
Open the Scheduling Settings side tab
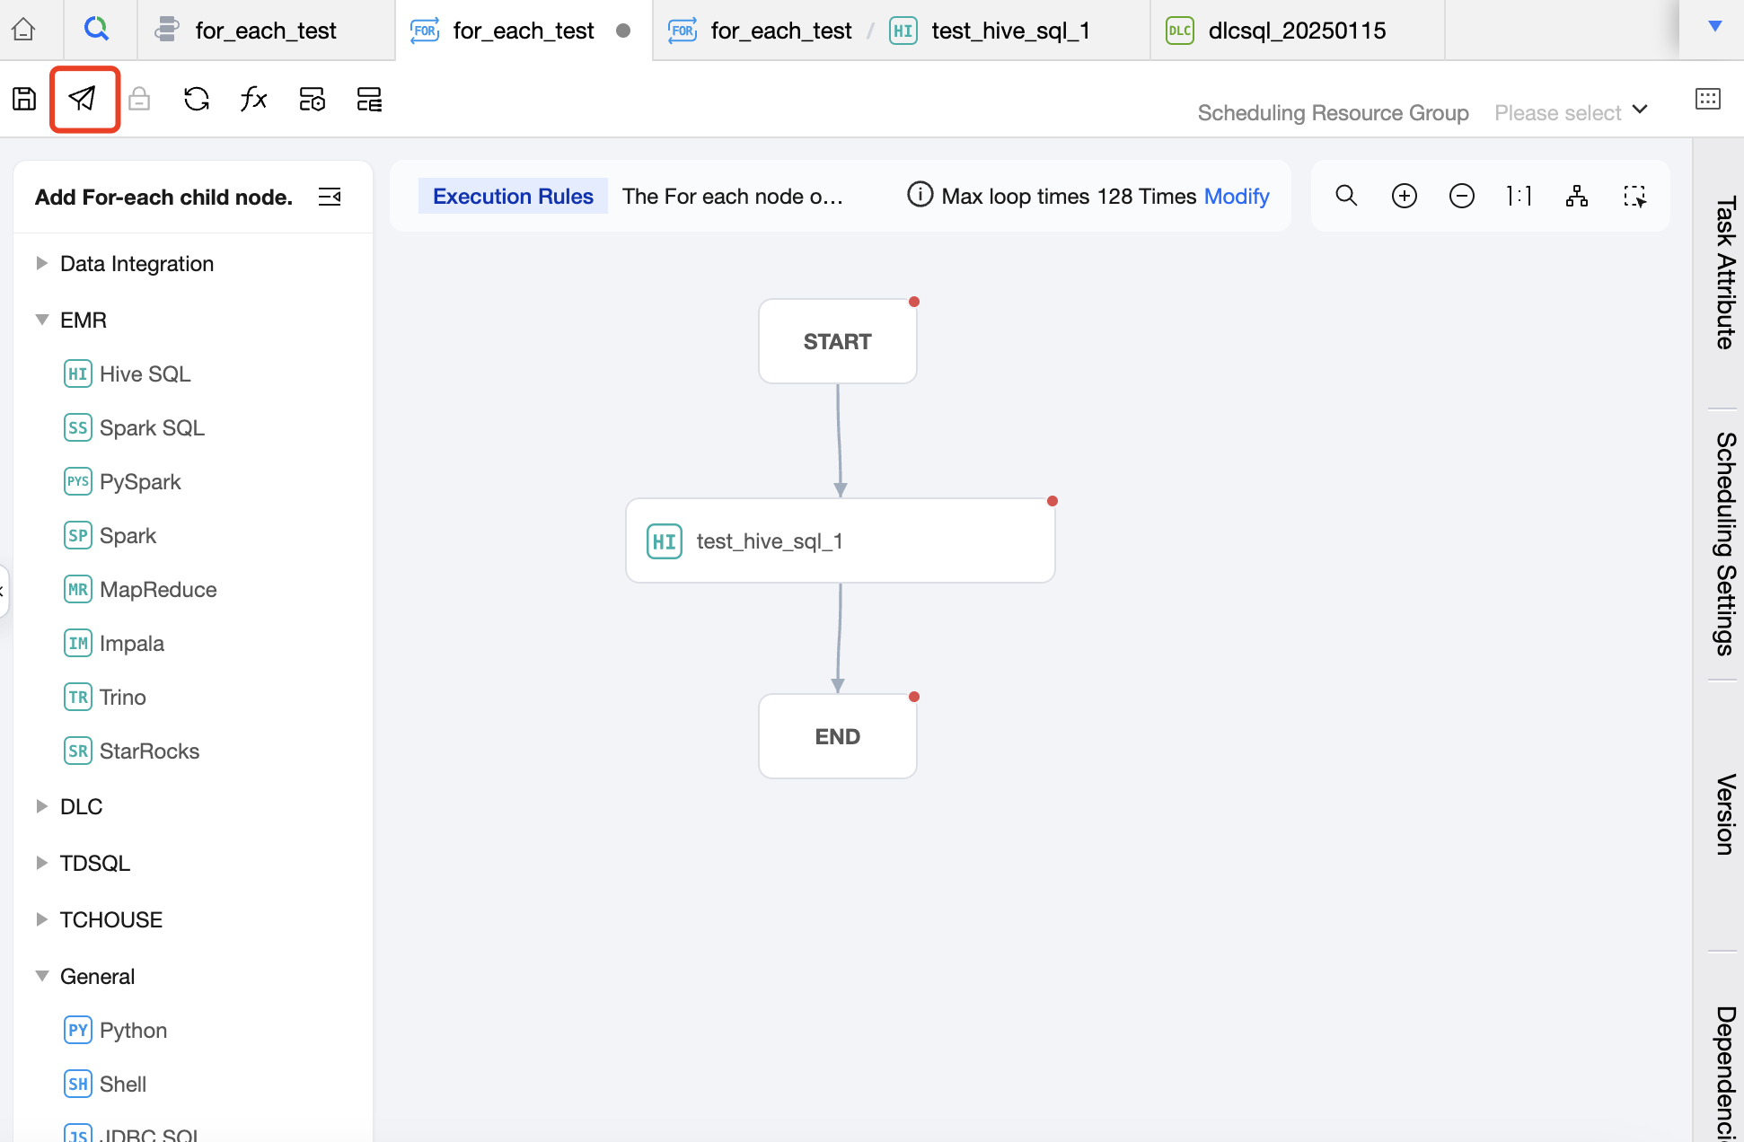pos(1724,543)
